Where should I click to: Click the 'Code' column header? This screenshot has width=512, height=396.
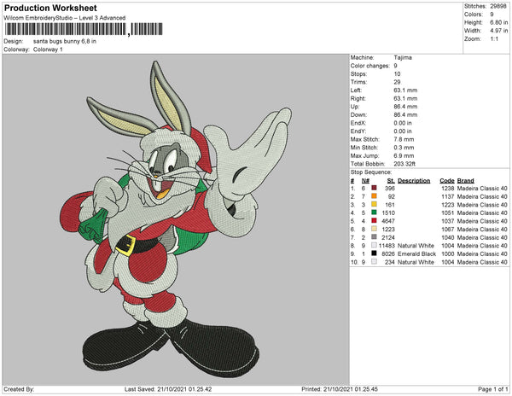point(447,181)
